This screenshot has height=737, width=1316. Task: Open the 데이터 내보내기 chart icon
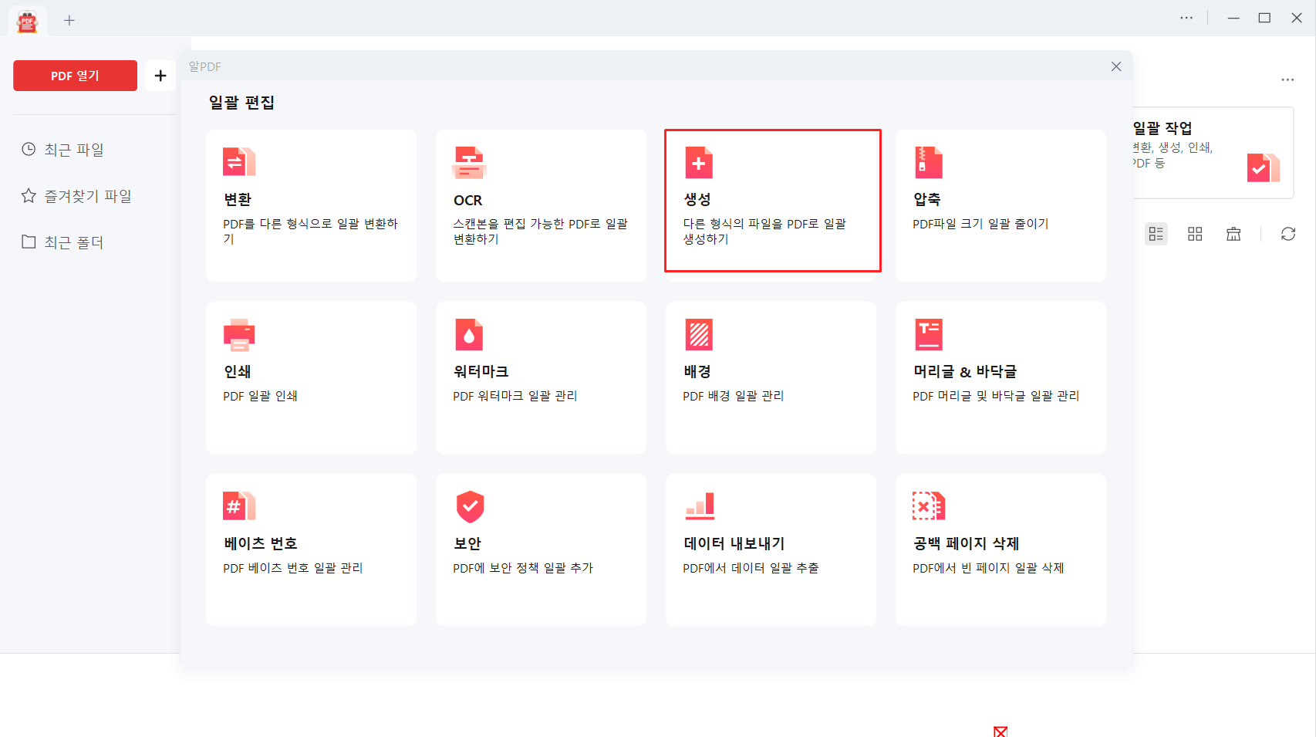[x=700, y=506]
